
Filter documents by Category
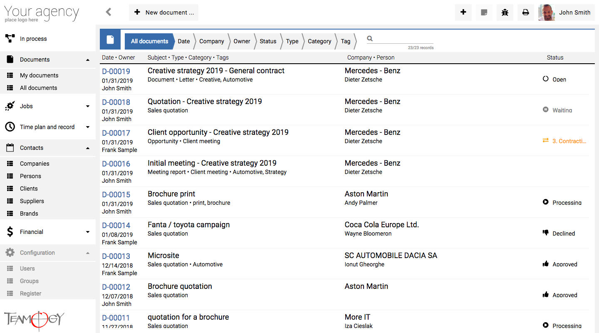pos(319,41)
